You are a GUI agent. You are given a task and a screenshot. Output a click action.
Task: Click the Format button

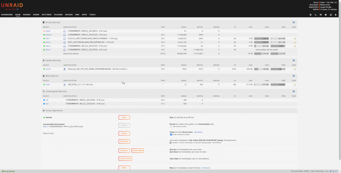[x=124, y=125]
